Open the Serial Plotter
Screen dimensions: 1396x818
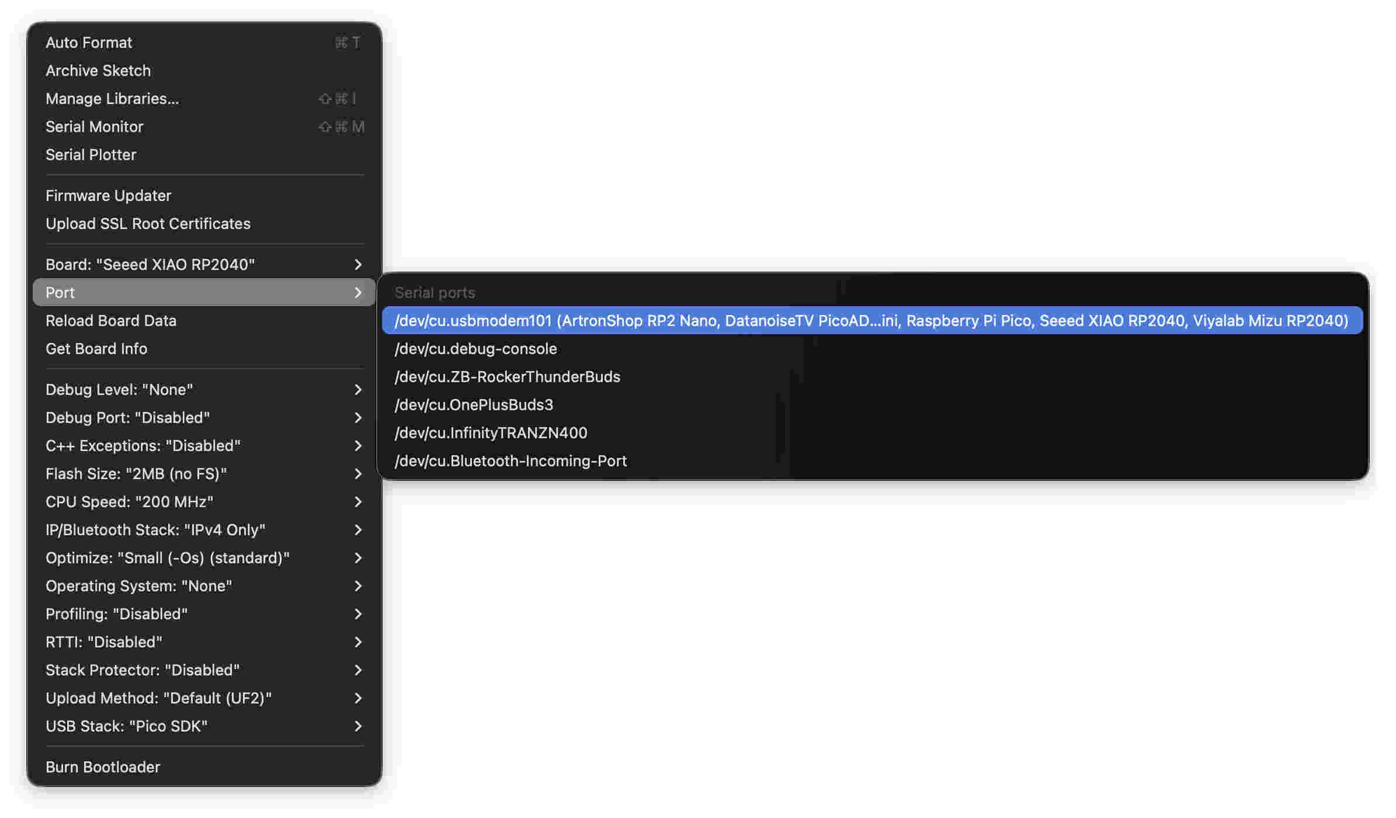[91, 155]
